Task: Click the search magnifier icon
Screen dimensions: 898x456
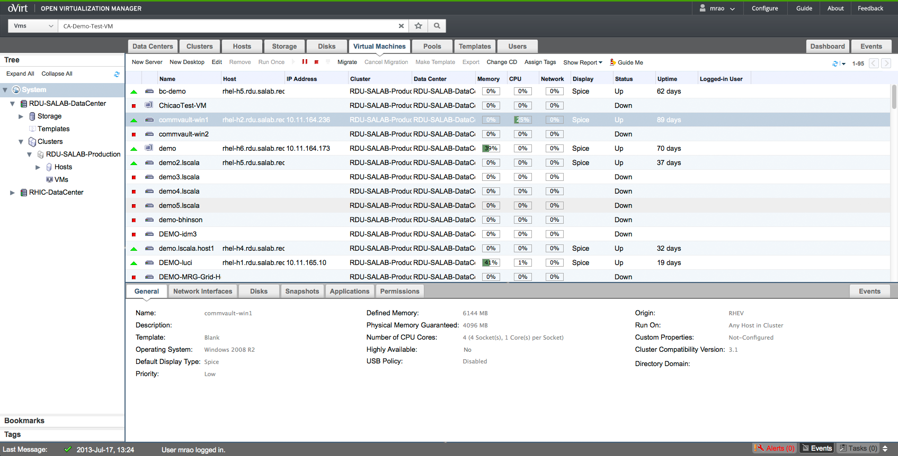Action: click(x=437, y=26)
